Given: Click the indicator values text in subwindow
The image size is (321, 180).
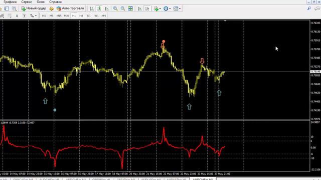Looking at the screenshot, I should tap(18, 122).
